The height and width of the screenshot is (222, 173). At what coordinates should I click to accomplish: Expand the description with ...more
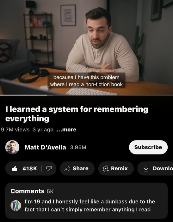[x=66, y=129]
